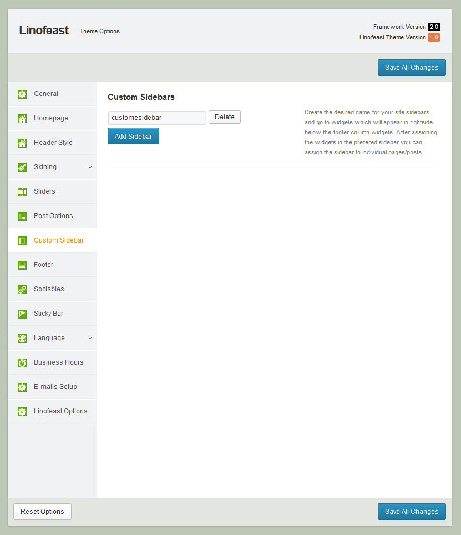461x535 pixels.
Task: Click the Add Sidebar button
Action: [x=133, y=136]
